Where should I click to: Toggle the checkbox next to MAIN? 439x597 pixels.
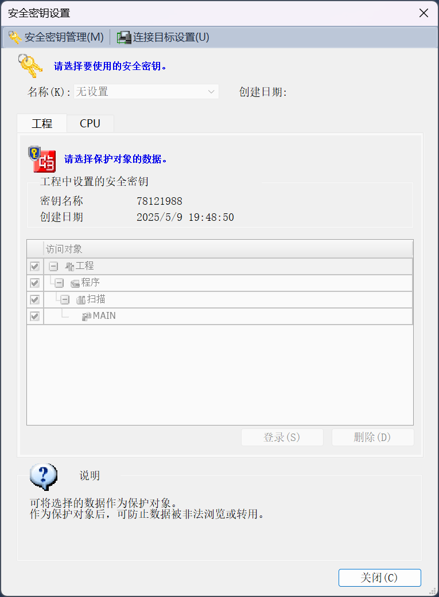pyautogui.click(x=34, y=317)
